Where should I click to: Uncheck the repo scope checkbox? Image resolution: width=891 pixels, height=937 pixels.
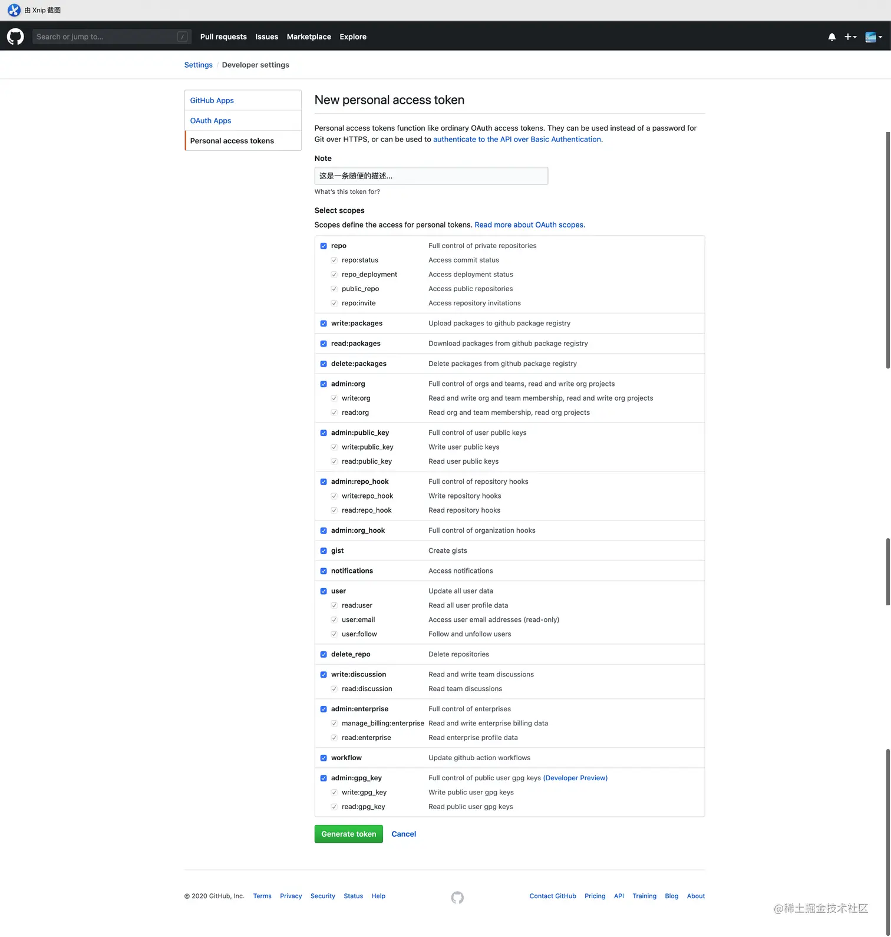point(324,246)
